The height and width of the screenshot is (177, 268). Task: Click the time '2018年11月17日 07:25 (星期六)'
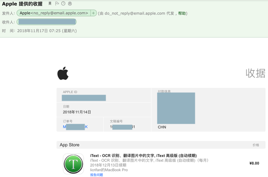coord(47,31)
